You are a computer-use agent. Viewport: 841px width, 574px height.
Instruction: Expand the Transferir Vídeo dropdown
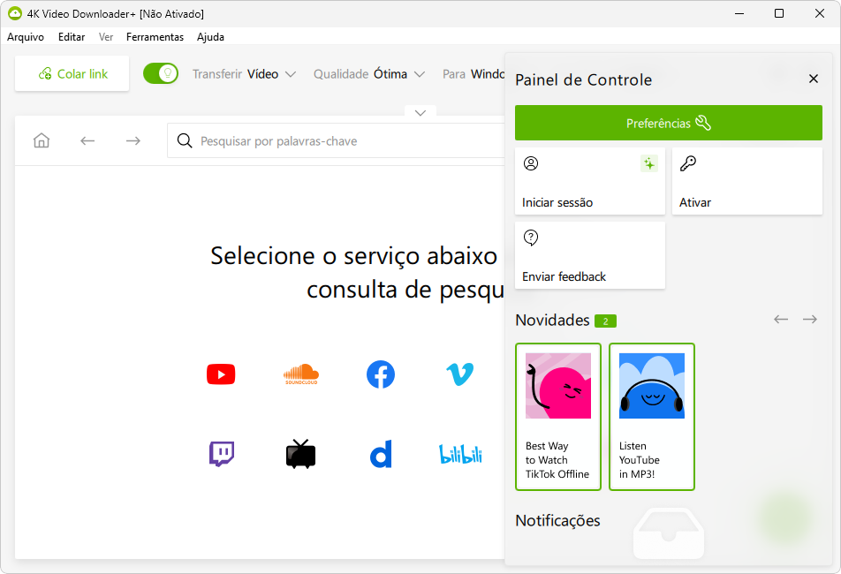(x=244, y=74)
